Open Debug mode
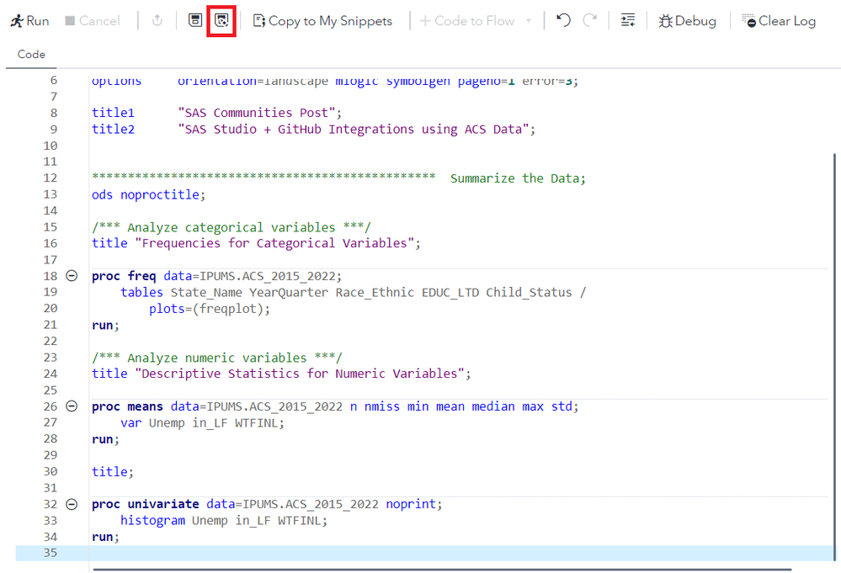 point(686,20)
